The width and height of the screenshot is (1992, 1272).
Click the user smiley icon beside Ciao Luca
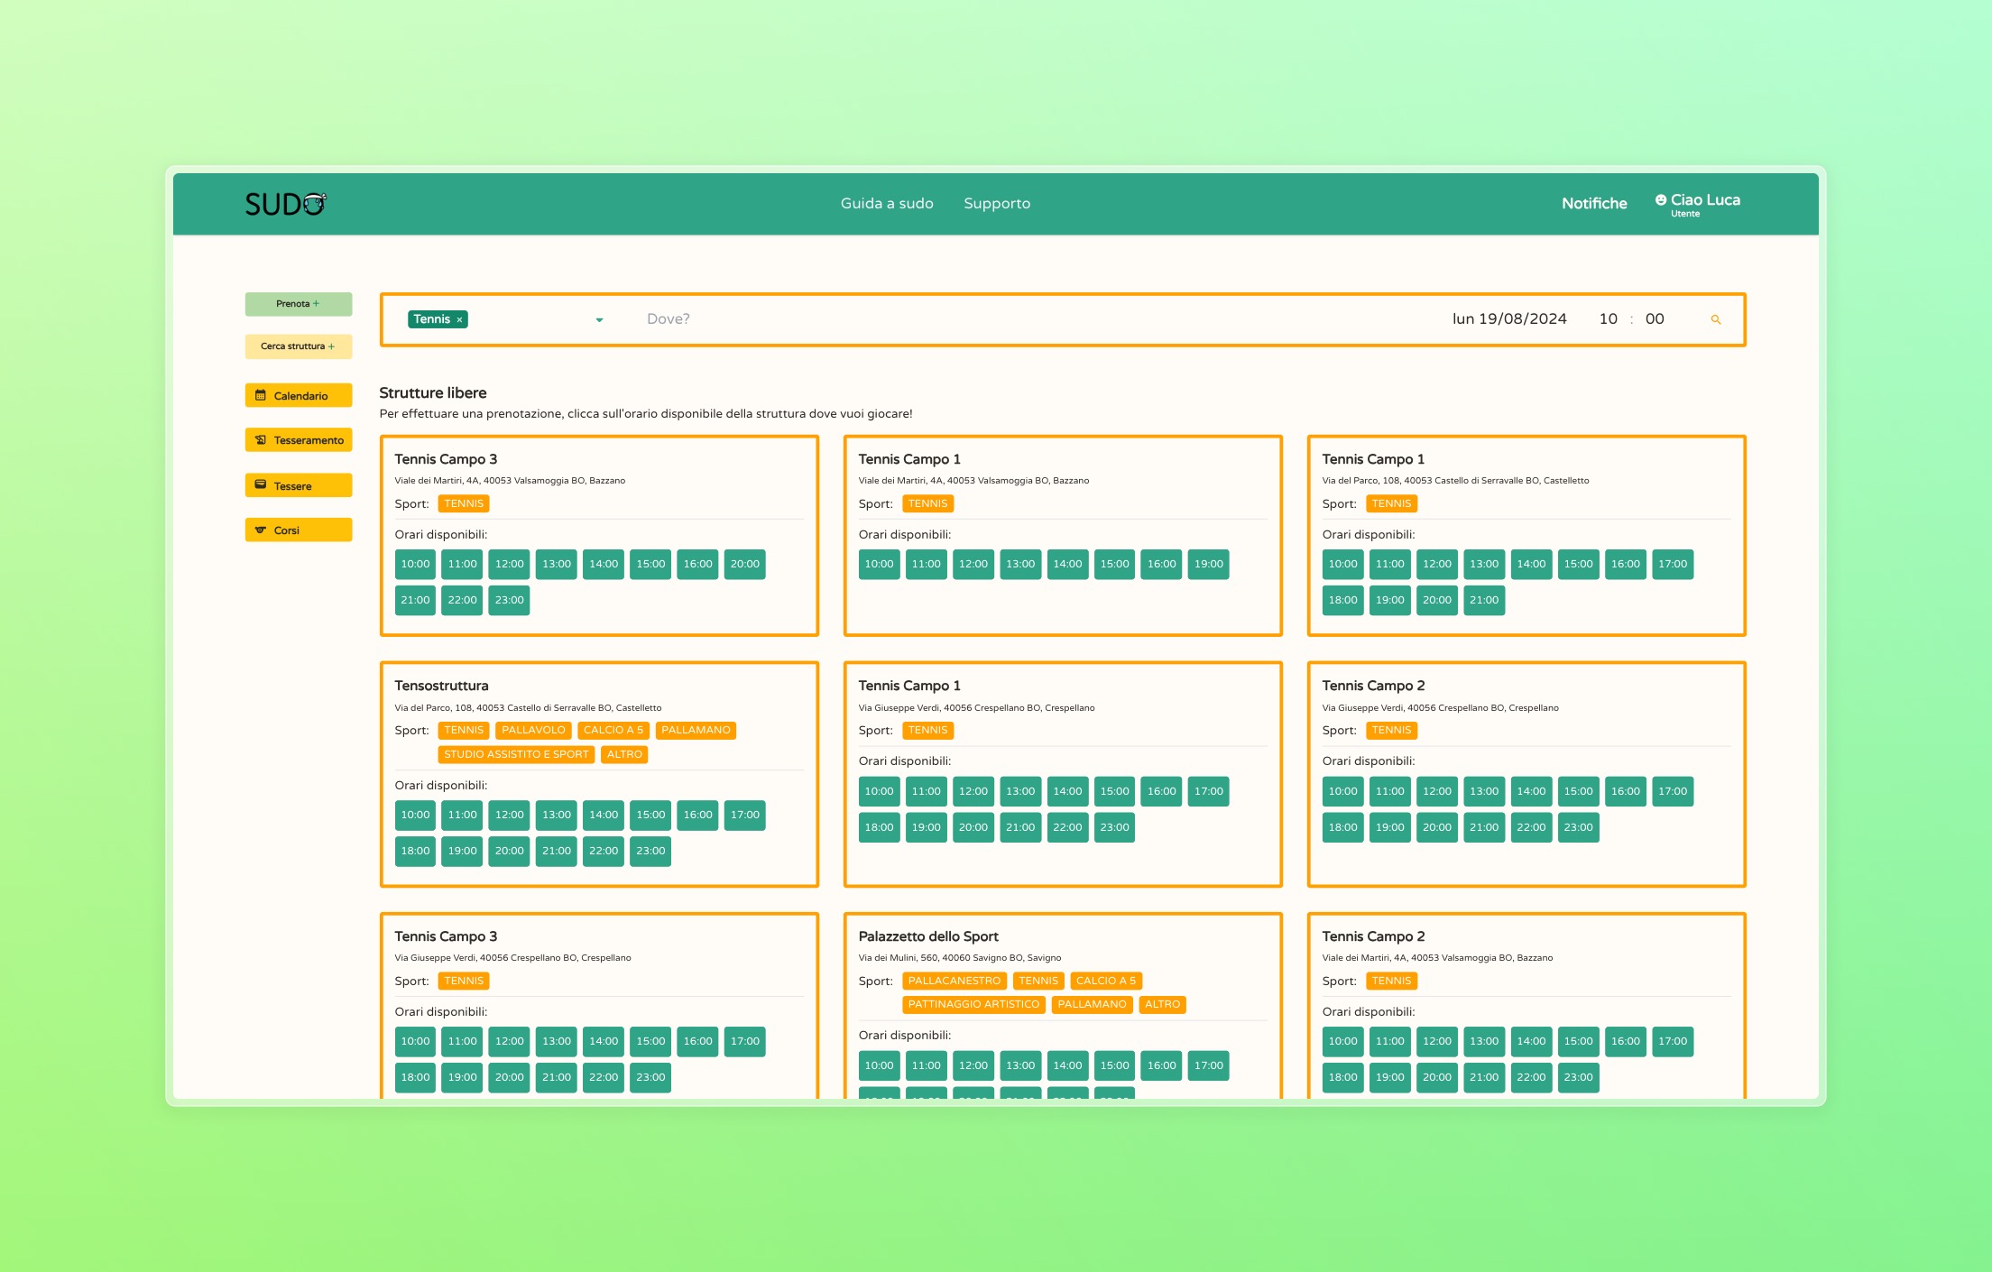(1660, 200)
